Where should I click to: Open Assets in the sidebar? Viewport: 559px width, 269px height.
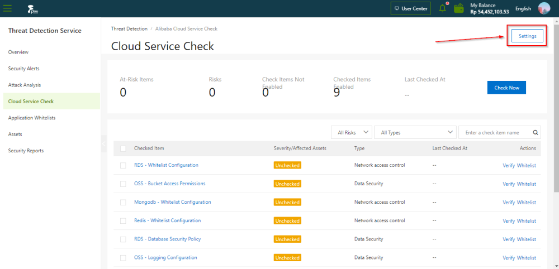[x=51, y=134]
